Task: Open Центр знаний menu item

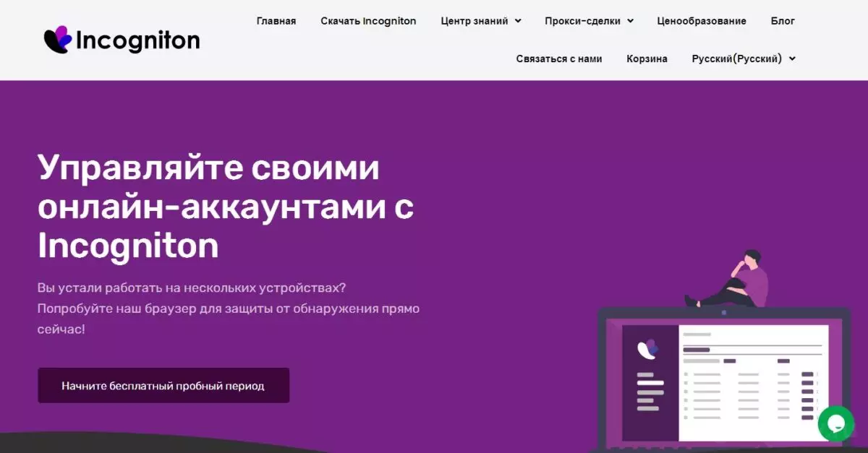Action: click(x=475, y=21)
